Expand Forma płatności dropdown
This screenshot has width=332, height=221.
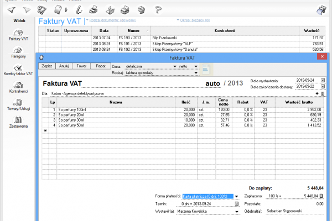pyautogui.click(x=237, y=196)
